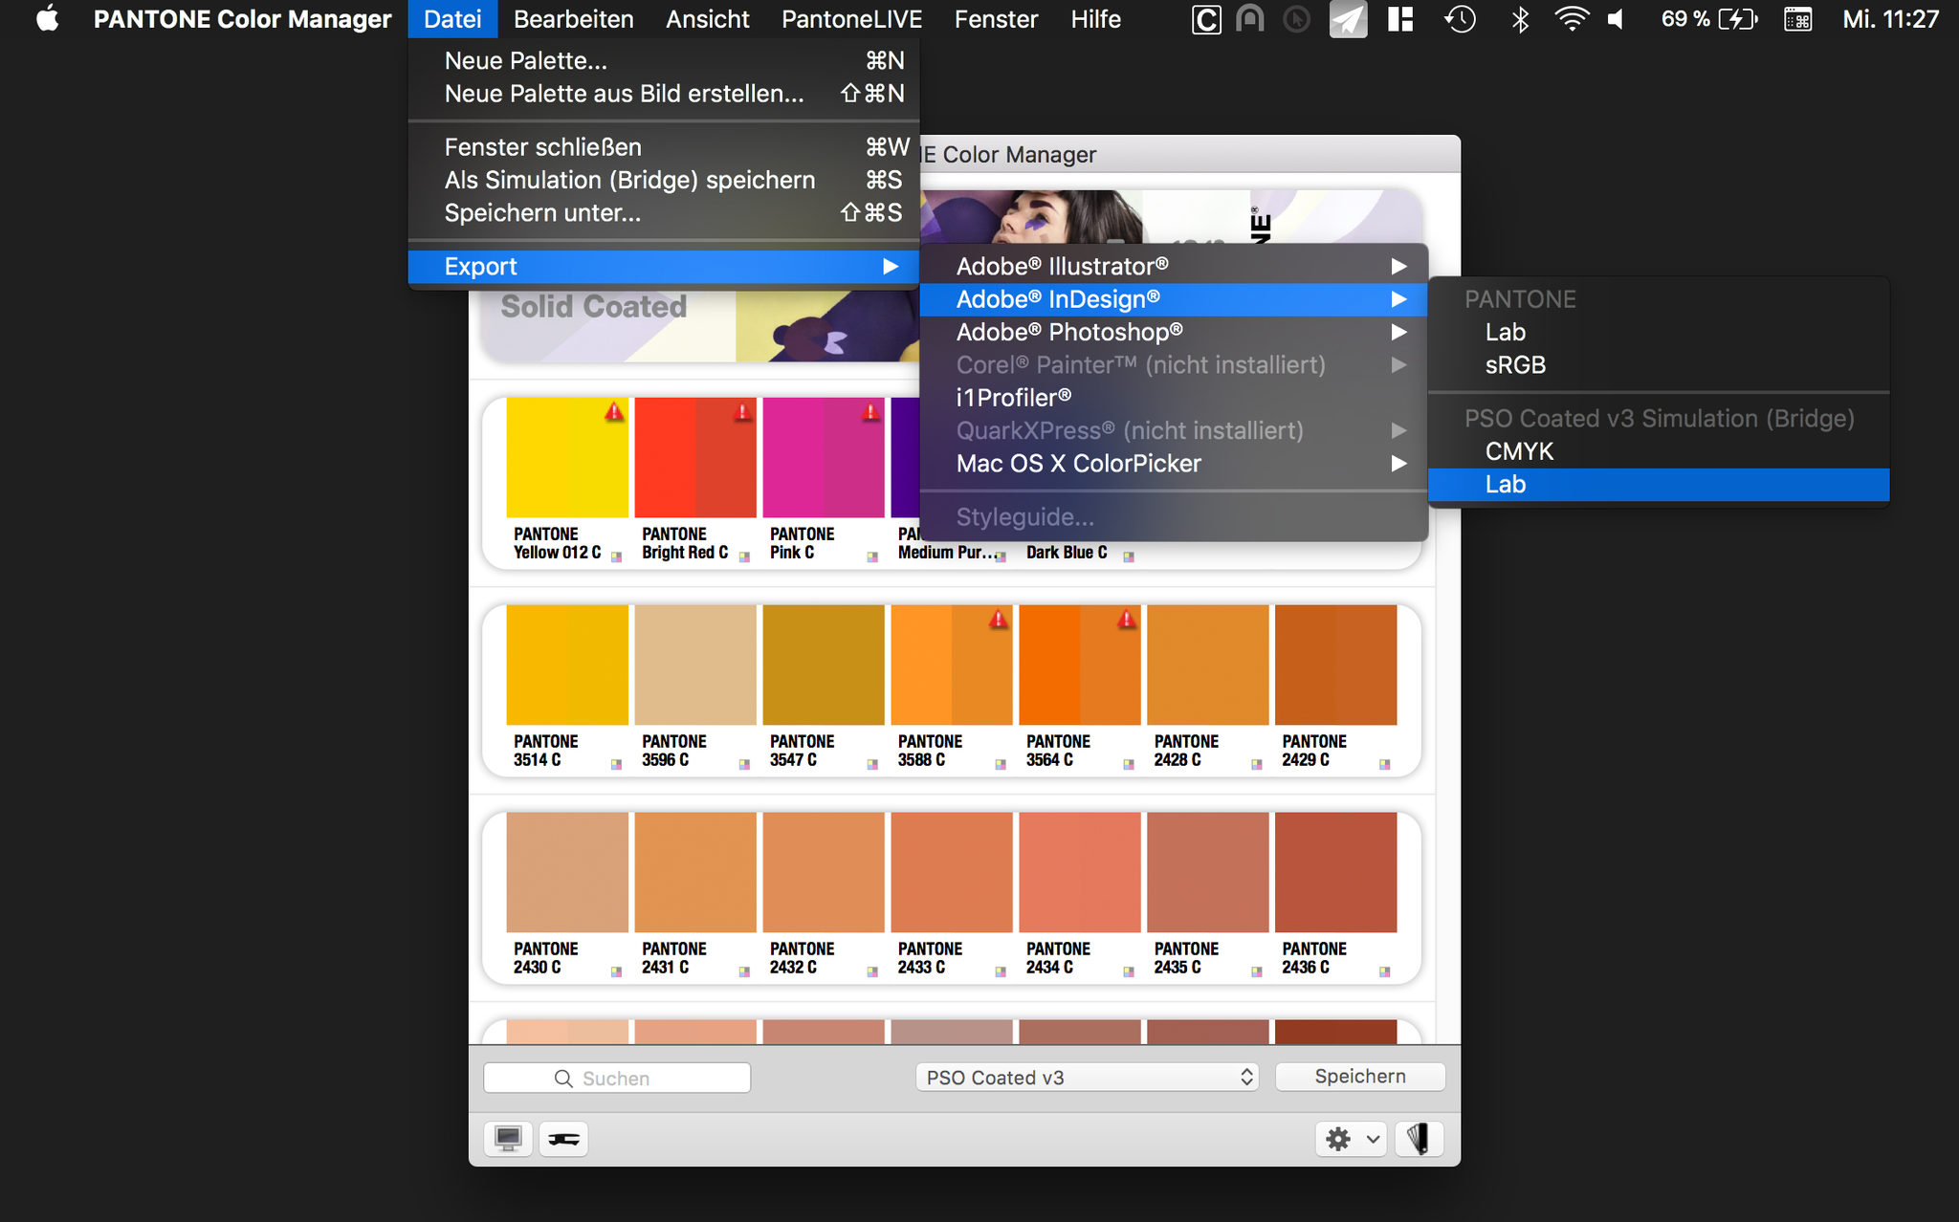
Task: Select the PANTONE Yellow 012 C swatch
Action: (x=567, y=458)
